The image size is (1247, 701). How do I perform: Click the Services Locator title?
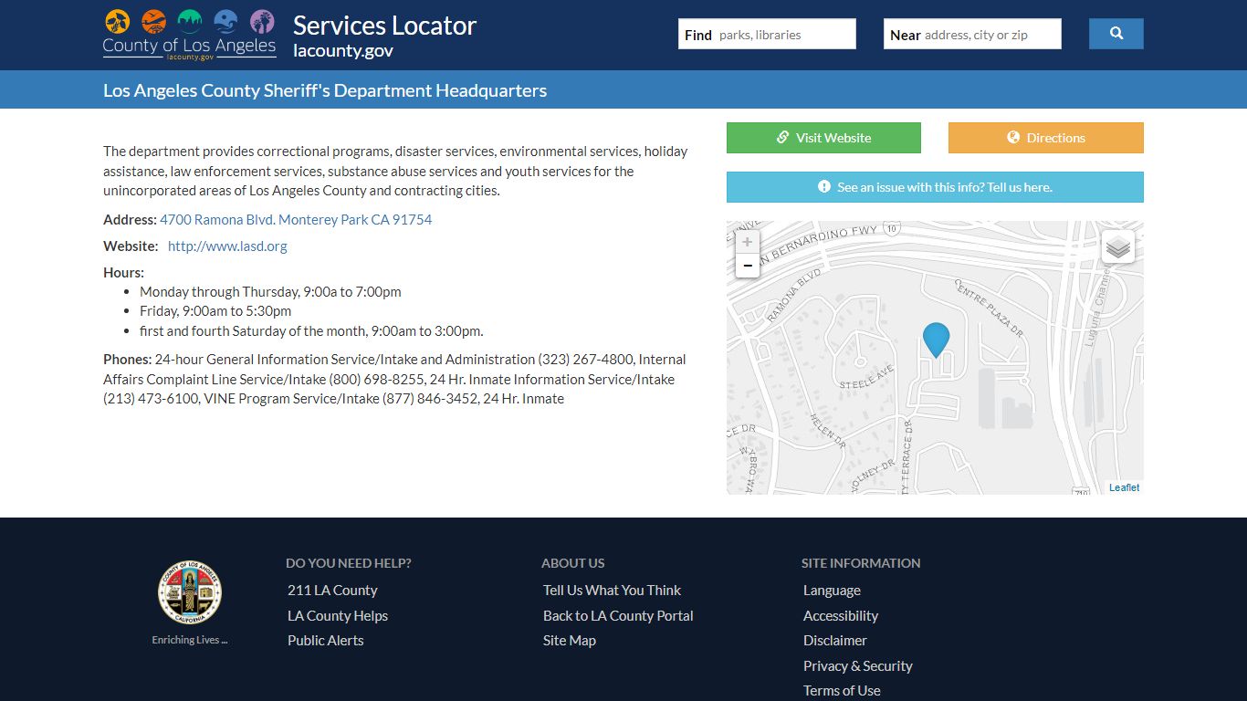pos(384,26)
